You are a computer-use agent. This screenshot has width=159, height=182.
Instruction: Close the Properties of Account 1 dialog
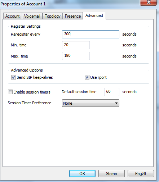[149, 3]
